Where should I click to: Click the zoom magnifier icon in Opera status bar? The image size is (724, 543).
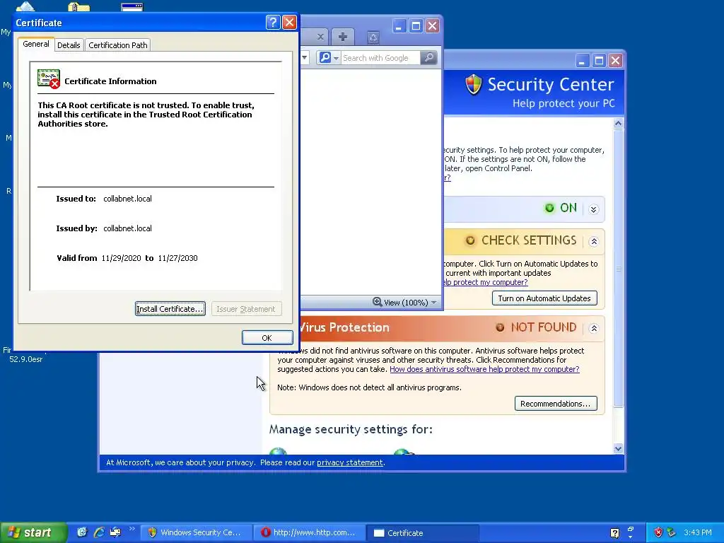point(378,302)
